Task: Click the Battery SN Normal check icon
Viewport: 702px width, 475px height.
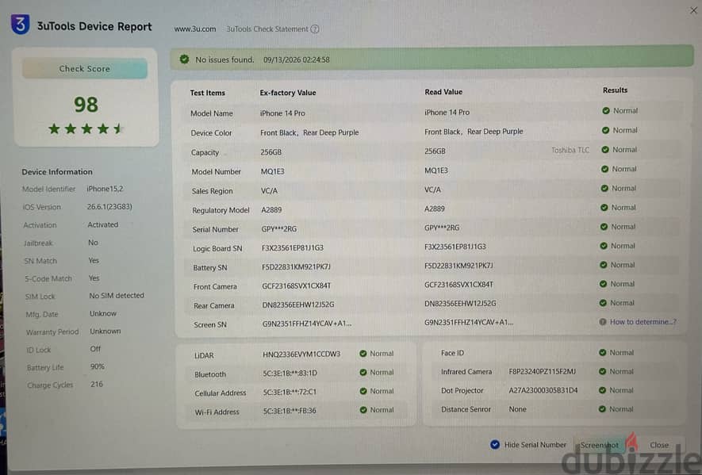Action: (x=604, y=265)
